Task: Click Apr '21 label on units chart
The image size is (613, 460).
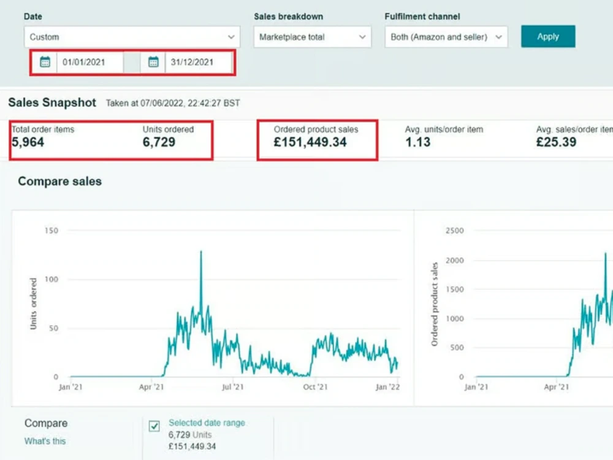Action: point(151,387)
